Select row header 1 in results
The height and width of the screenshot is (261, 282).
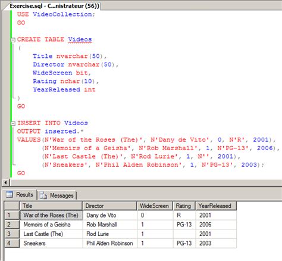click(x=12, y=215)
